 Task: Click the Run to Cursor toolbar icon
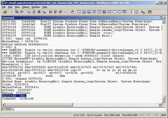66,12
